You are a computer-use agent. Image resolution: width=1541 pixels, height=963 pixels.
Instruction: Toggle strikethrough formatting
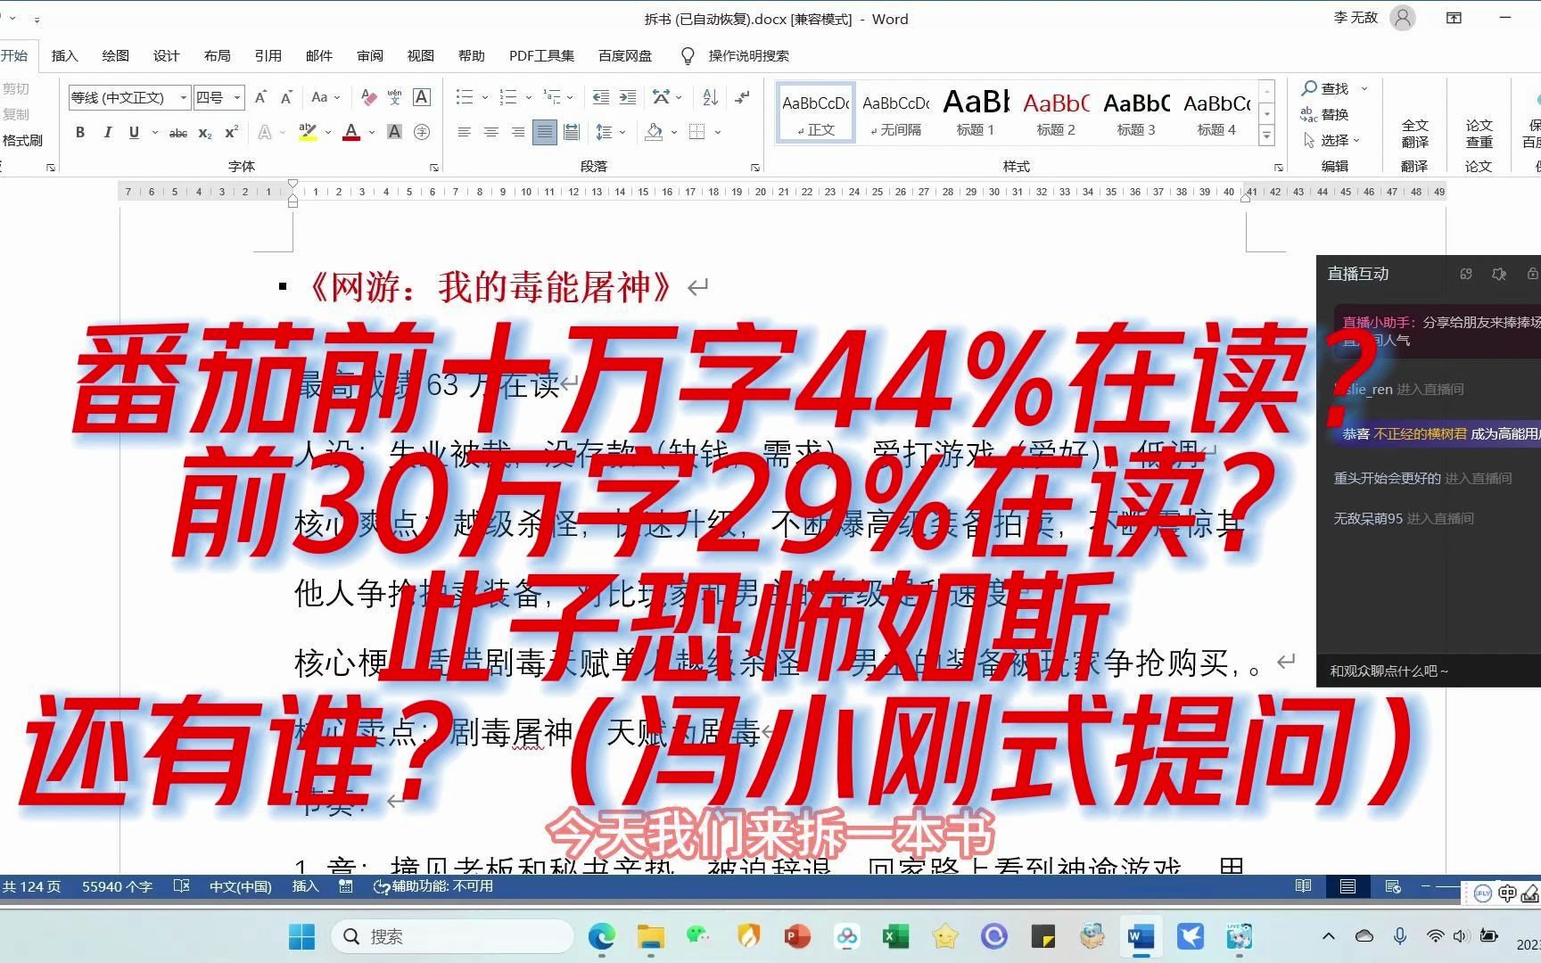click(178, 133)
